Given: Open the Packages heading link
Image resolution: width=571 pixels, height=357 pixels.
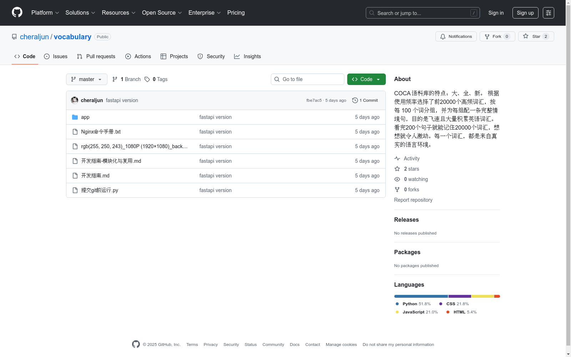Looking at the screenshot, I should click(407, 252).
